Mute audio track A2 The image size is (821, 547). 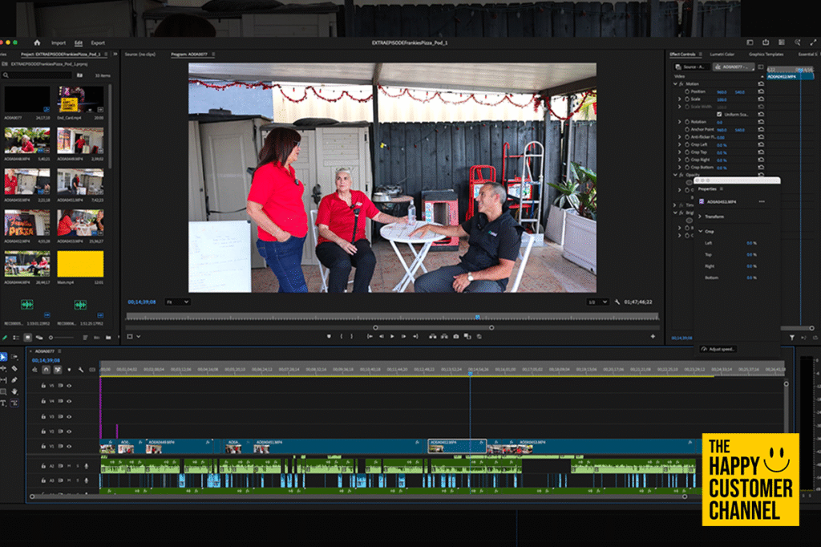69,466
